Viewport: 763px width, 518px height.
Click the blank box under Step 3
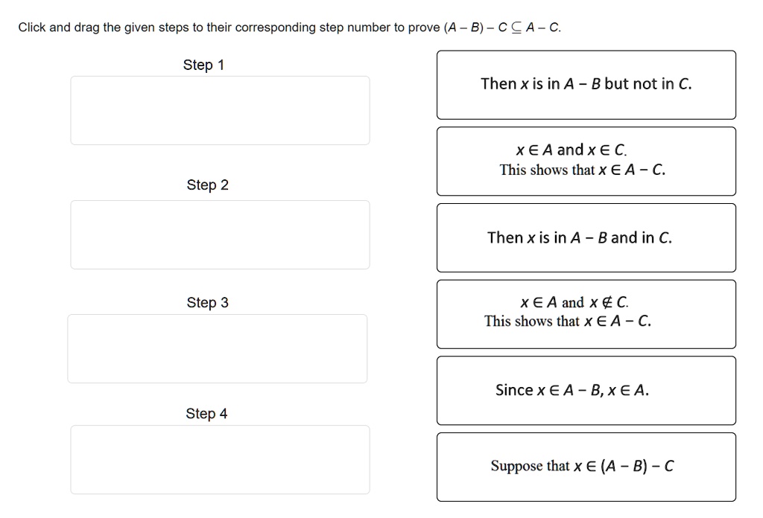(x=218, y=348)
